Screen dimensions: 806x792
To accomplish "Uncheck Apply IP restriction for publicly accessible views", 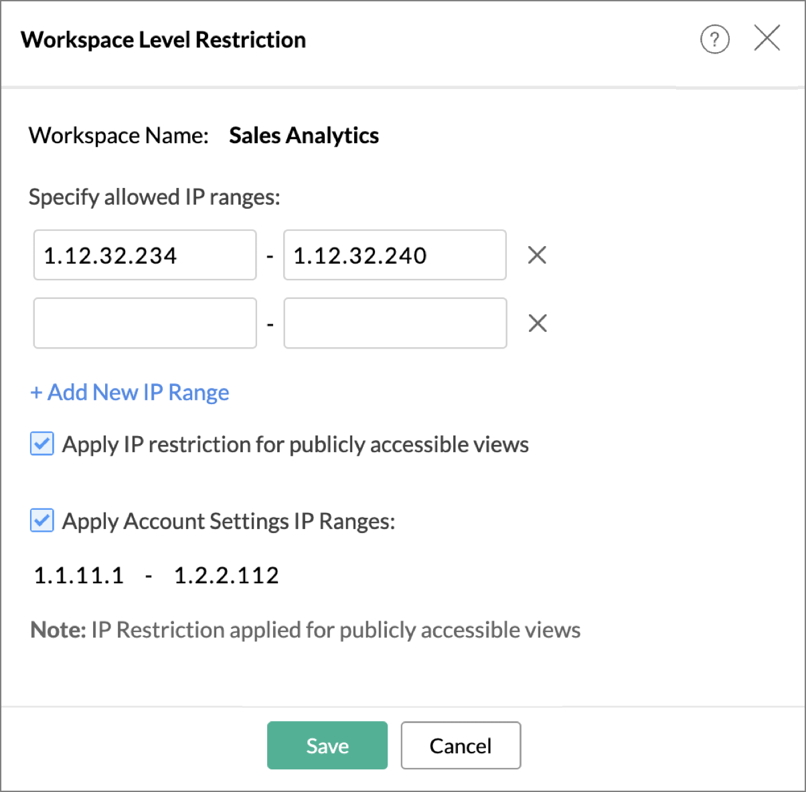I will [42, 443].
